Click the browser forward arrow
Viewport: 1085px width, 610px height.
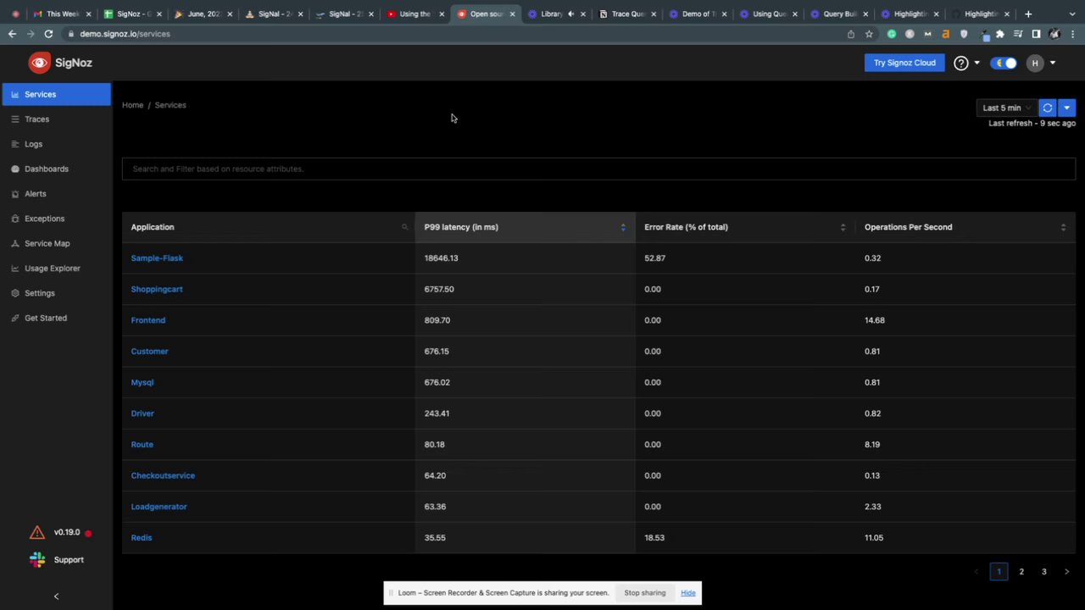tap(31, 34)
